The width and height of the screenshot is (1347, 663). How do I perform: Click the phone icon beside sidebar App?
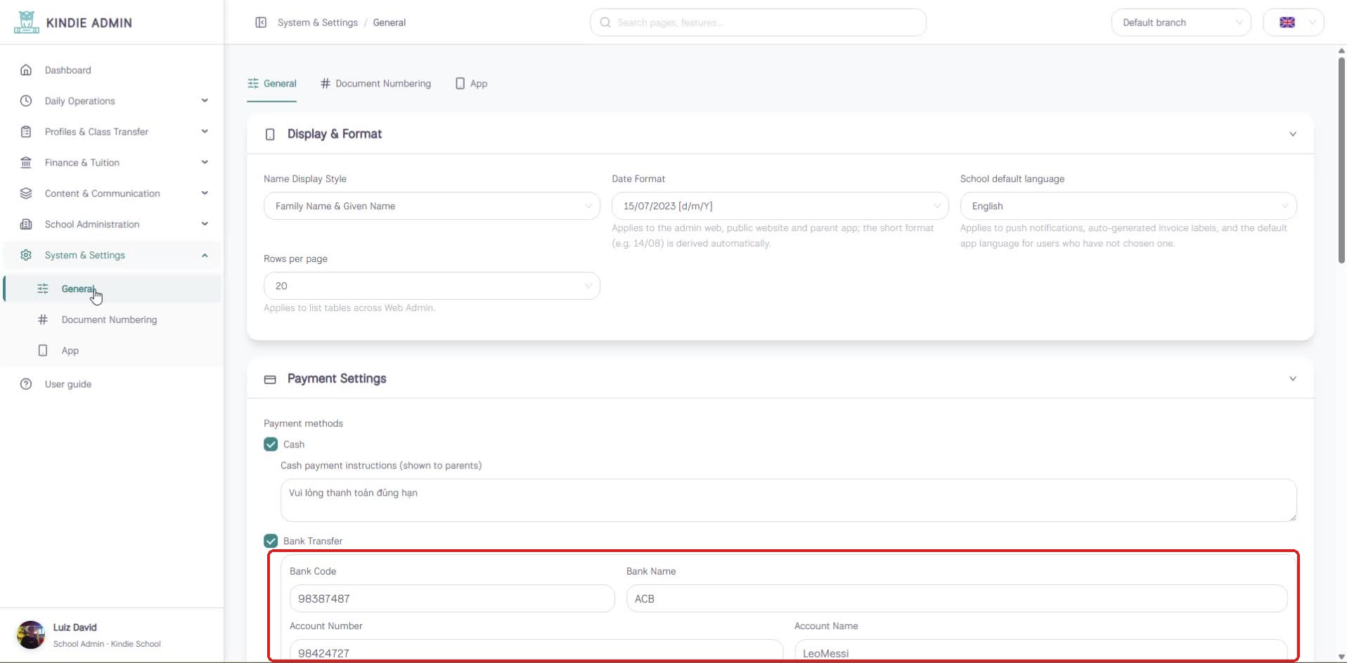(x=43, y=350)
